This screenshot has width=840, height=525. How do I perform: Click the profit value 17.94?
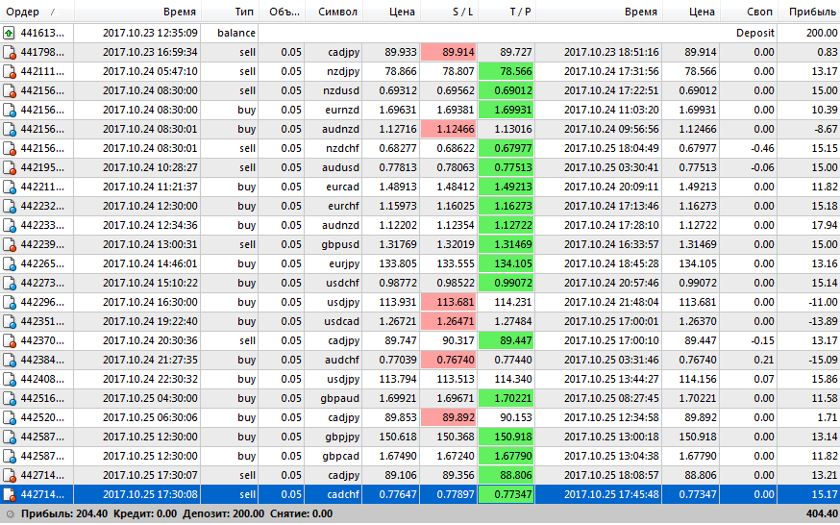click(825, 226)
